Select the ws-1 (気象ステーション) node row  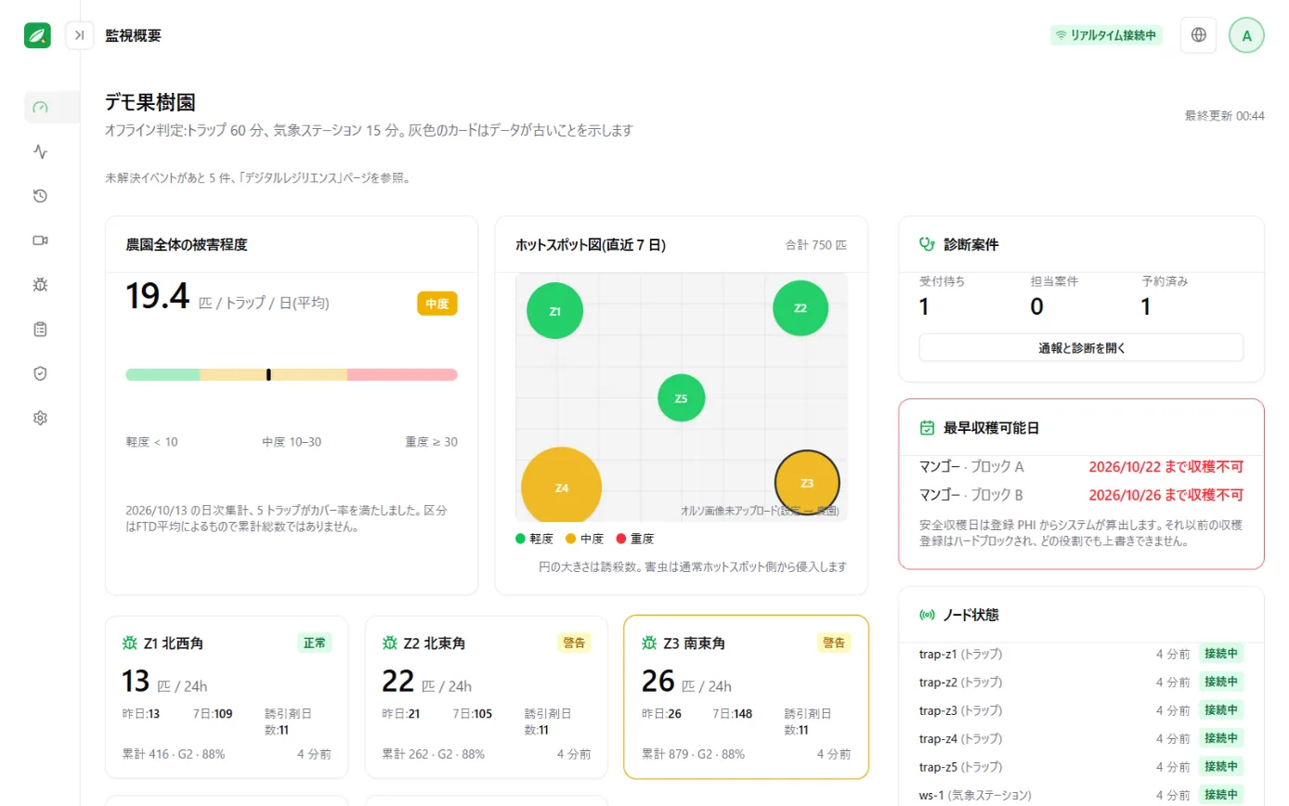point(1081,795)
